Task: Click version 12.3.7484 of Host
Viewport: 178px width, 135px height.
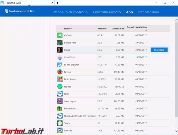Action: (x=102, y=94)
